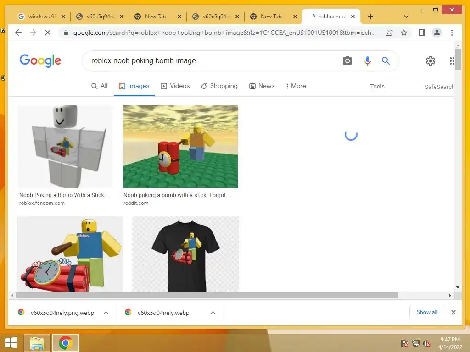Close the 'windows 95' tab
Screen dimensions: 470x352
(x=63, y=16)
